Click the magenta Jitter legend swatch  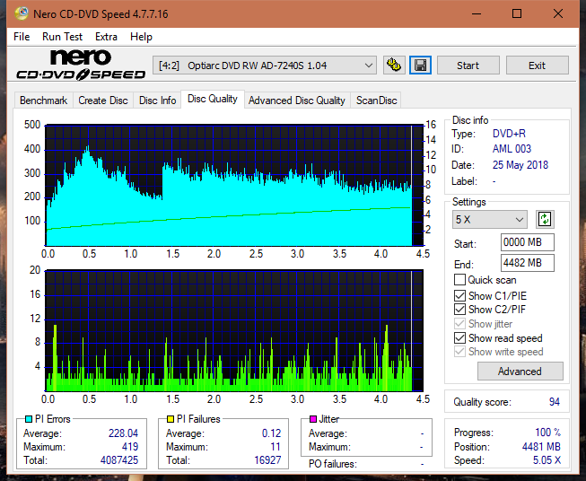313,419
